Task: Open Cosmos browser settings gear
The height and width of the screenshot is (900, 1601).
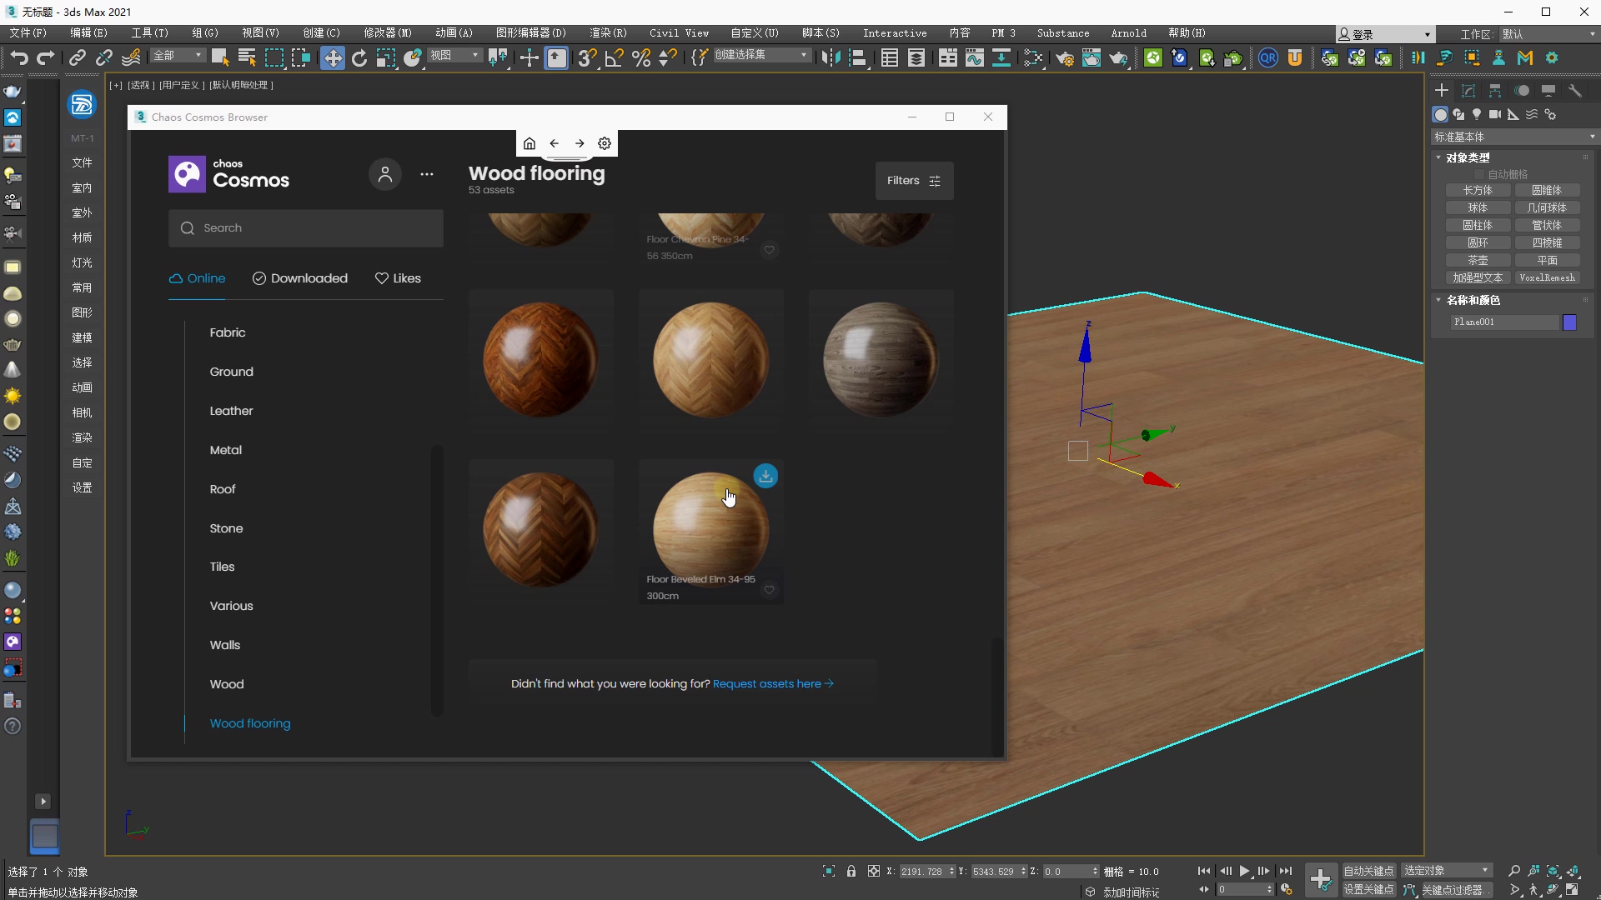Action: click(605, 143)
